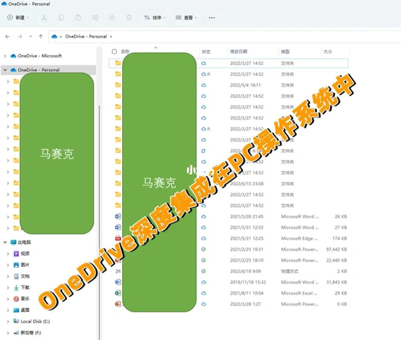Select the Word file icon dated 2019/11/18 15:32
Image resolution: width=401 pixels, height=340 pixels.
(x=118, y=282)
